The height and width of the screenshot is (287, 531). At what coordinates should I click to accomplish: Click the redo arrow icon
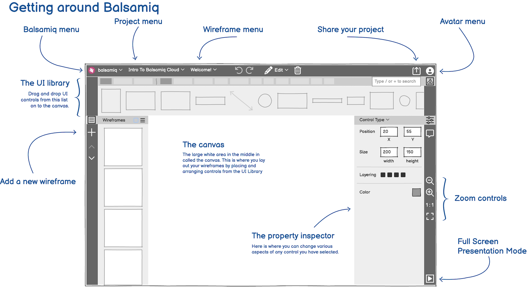[x=250, y=70]
